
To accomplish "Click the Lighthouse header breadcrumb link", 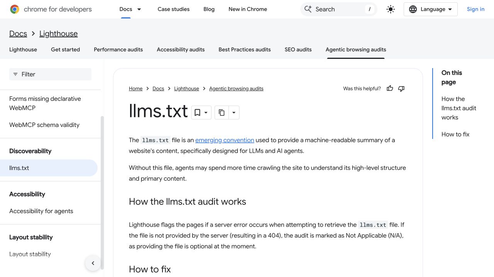I will [59, 33].
